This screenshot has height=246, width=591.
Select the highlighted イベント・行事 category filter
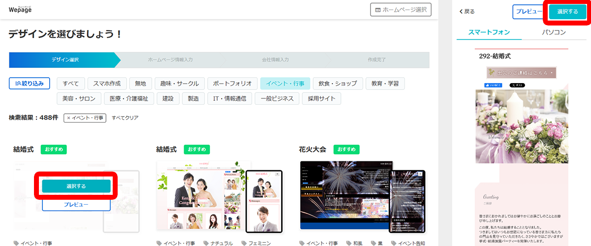[x=285, y=84]
